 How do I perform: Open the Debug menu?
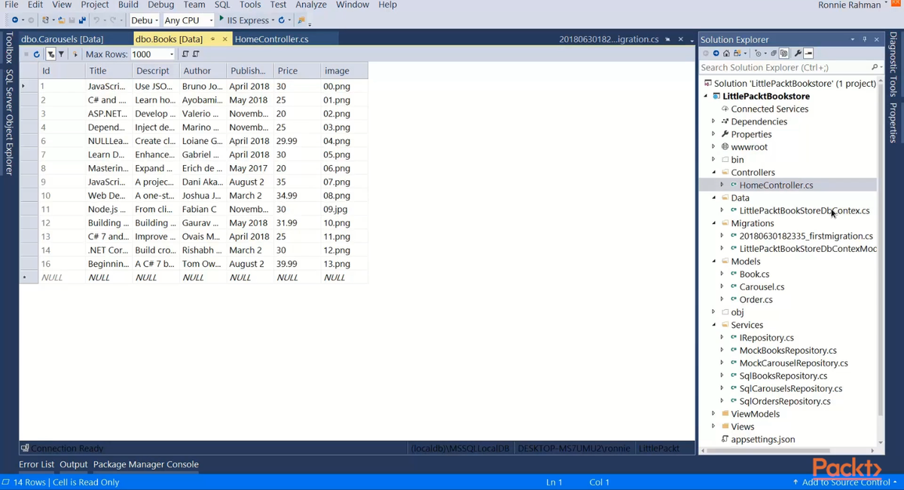coord(160,5)
